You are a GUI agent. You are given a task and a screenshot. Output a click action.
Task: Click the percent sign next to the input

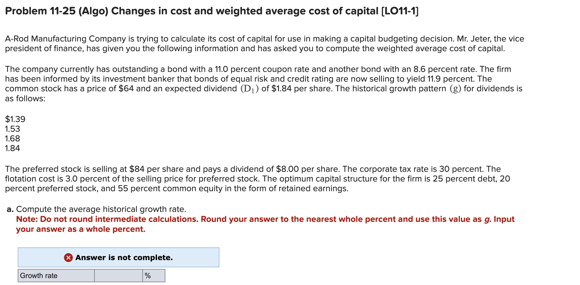click(148, 275)
